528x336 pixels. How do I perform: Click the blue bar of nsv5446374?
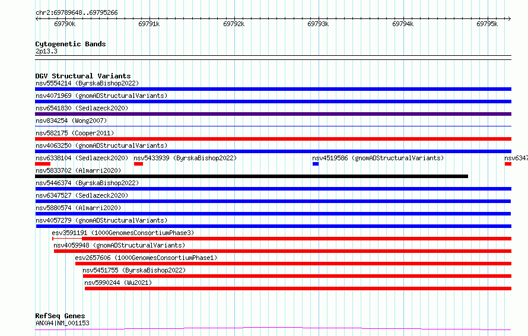point(273,189)
